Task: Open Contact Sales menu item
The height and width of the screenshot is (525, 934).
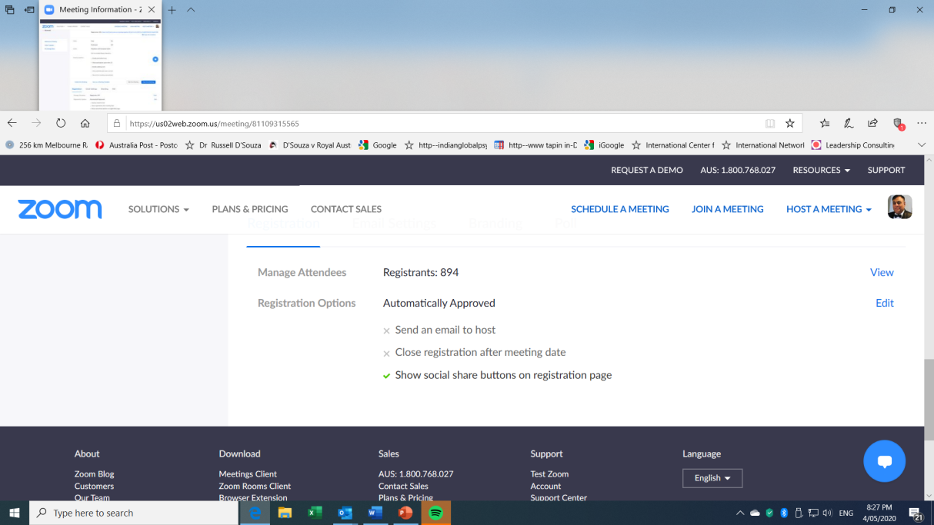Action: coord(346,209)
